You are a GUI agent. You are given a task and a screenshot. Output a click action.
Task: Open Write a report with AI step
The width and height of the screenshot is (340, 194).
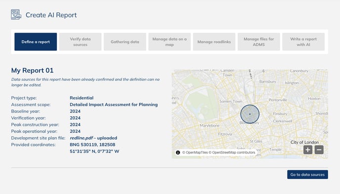point(303,42)
